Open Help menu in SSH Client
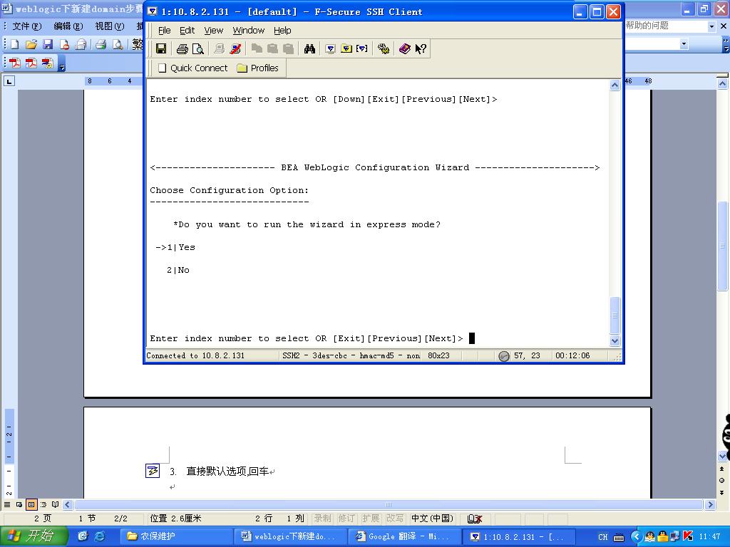Screen dimensions: 730x547 coord(282,30)
